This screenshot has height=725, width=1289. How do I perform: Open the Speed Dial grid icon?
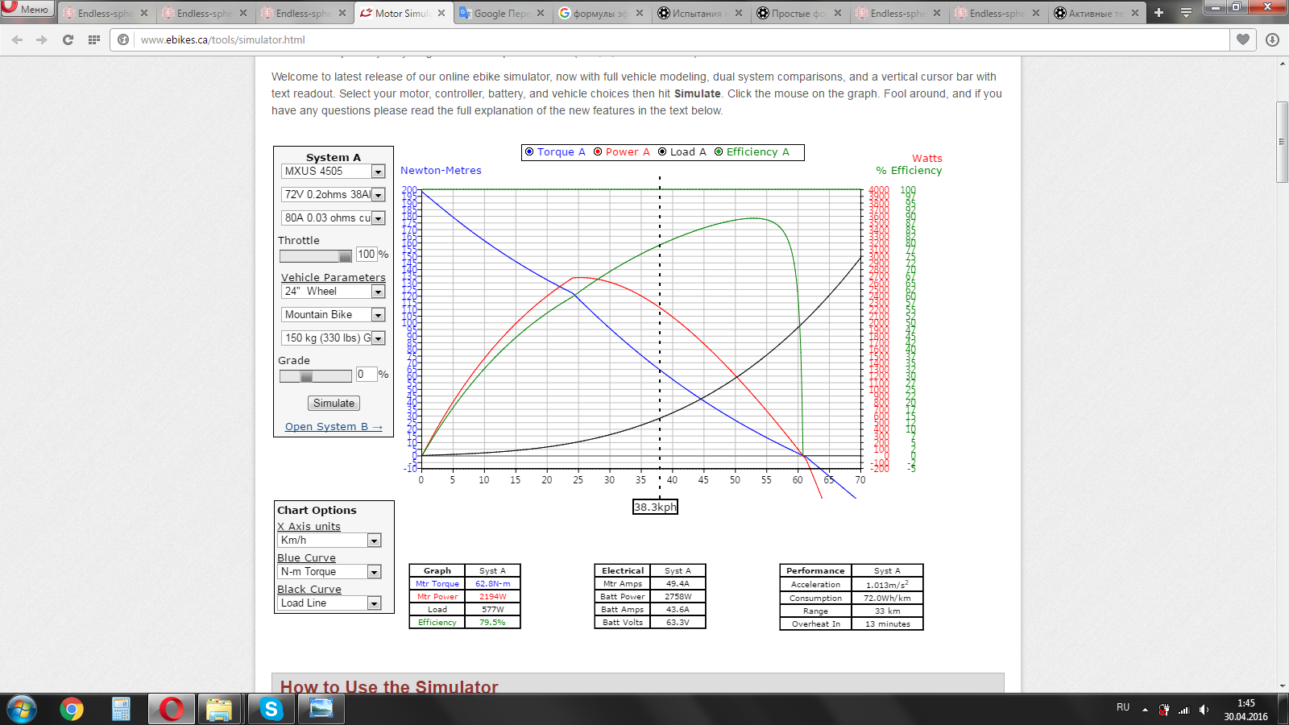click(94, 39)
